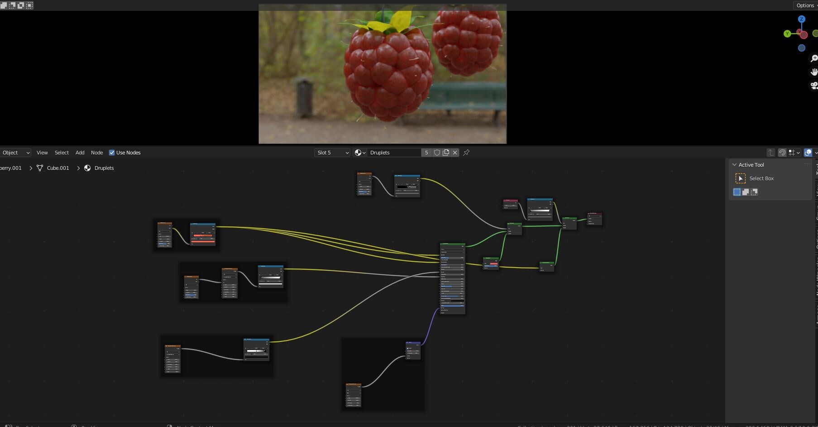The width and height of the screenshot is (818, 427).
Task: Click the pan hand icon on viewport sidebar
Action: tap(813, 71)
